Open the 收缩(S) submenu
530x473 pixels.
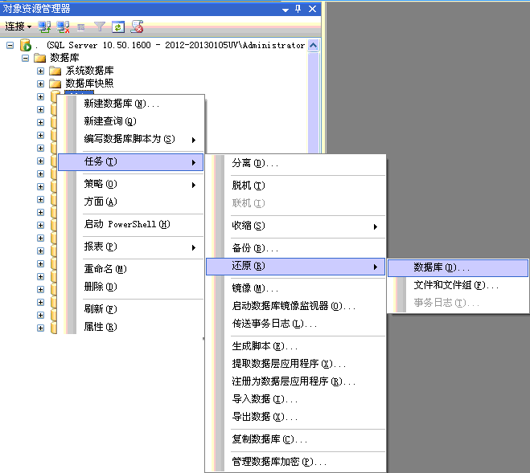coord(248,226)
